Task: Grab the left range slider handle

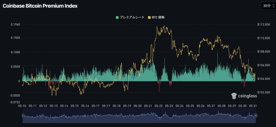Action: coord(23,116)
